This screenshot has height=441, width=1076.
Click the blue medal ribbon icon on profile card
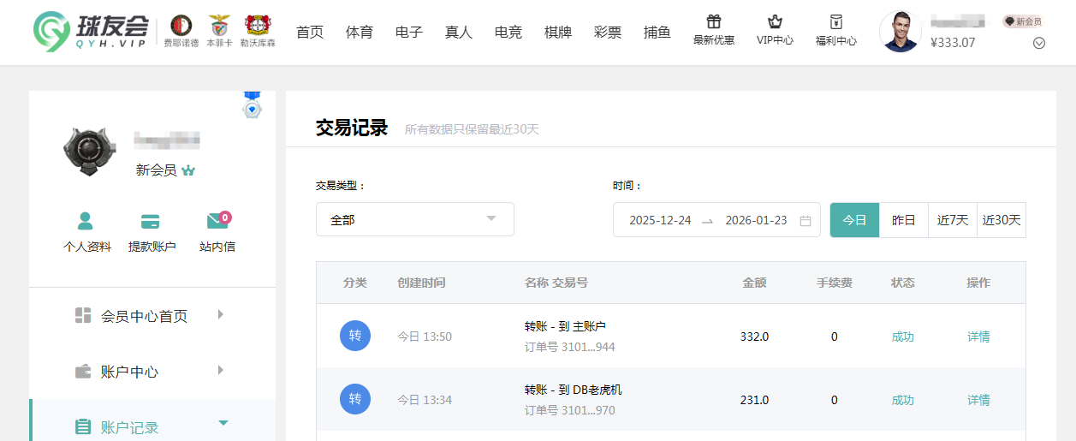[252, 105]
